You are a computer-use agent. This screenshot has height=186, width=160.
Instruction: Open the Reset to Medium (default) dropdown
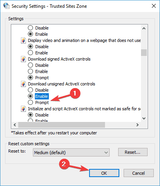point(71,153)
